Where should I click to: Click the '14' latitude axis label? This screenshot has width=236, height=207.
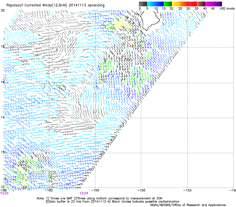3,117
